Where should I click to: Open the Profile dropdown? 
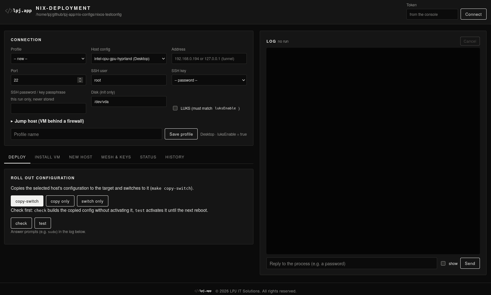click(48, 58)
